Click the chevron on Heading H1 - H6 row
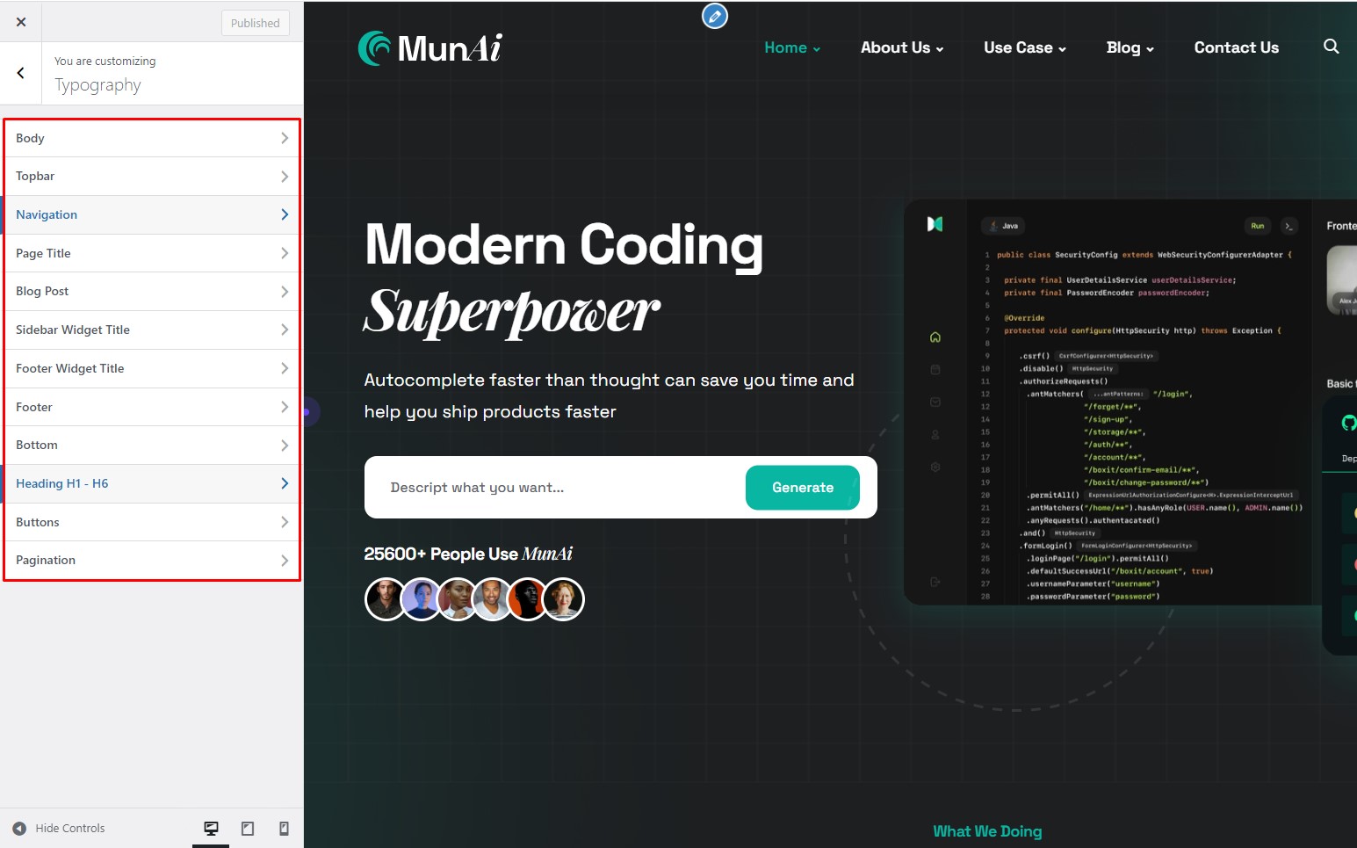The width and height of the screenshot is (1357, 848). click(285, 483)
